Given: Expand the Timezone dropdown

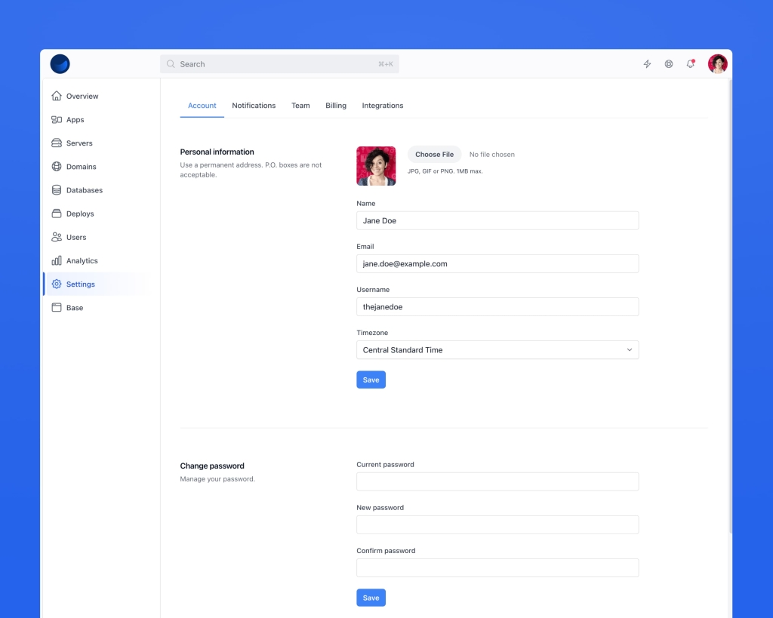Looking at the screenshot, I should (x=497, y=350).
